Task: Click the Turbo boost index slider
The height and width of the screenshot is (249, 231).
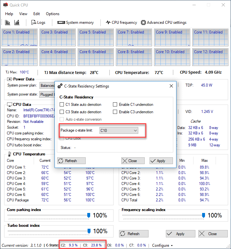Action: point(89,231)
